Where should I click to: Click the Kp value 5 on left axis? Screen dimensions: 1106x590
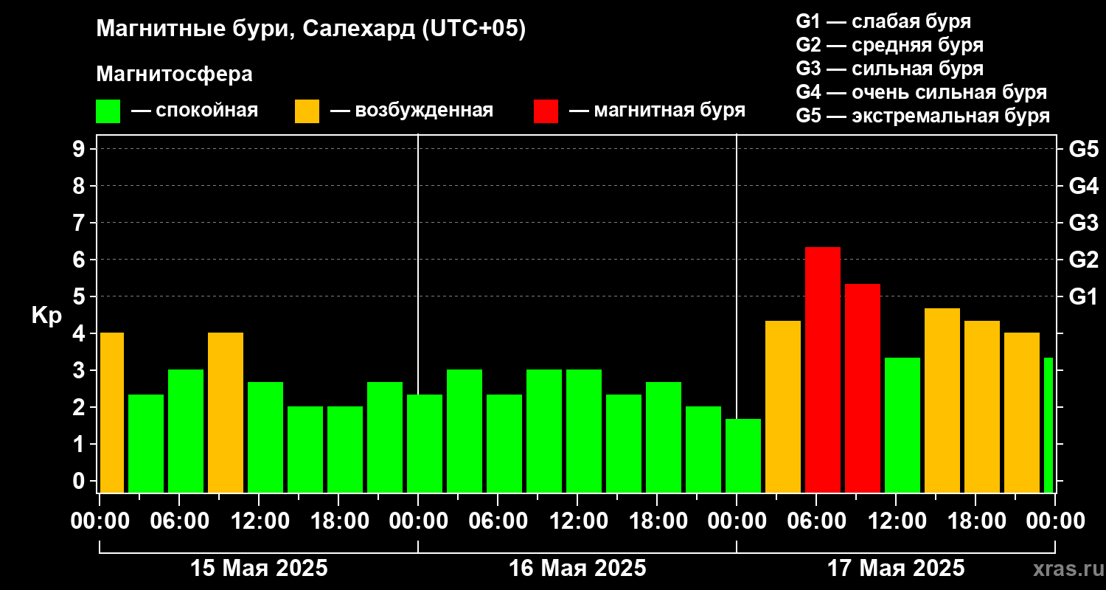pyautogui.click(x=80, y=296)
